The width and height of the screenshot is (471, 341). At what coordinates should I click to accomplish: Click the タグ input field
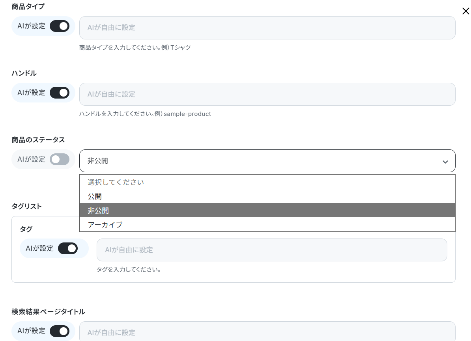(271, 250)
